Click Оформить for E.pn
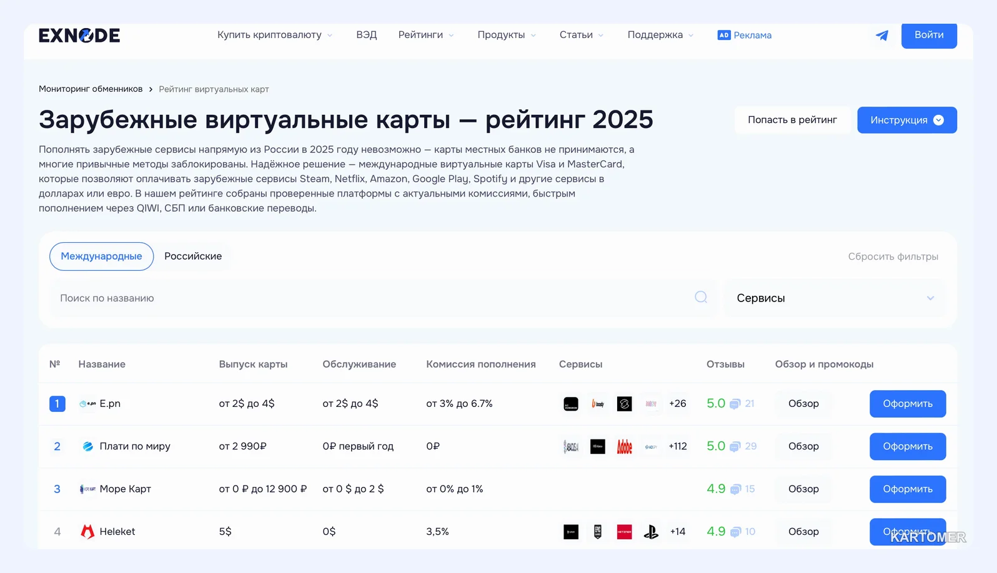 point(908,404)
